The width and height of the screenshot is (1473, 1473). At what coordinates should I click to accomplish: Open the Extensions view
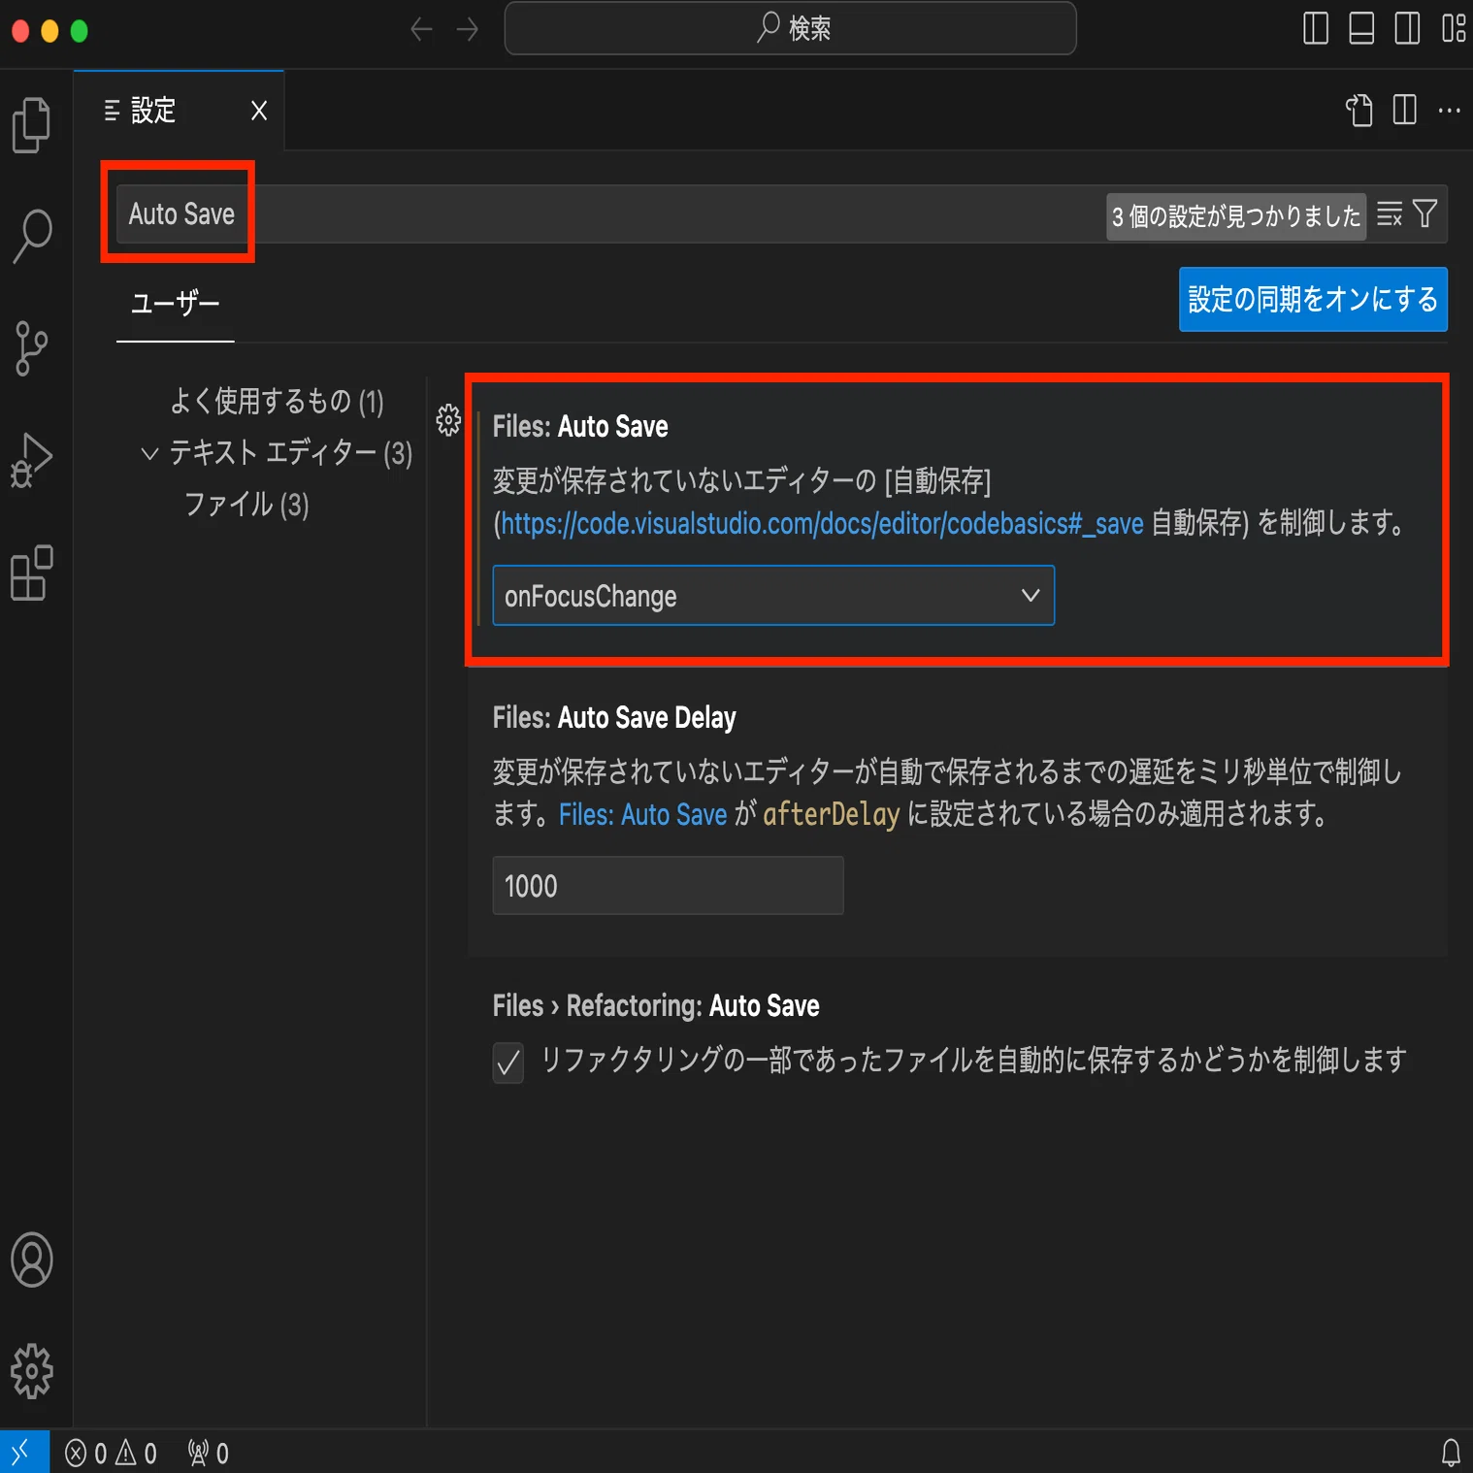pyautogui.click(x=32, y=573)
